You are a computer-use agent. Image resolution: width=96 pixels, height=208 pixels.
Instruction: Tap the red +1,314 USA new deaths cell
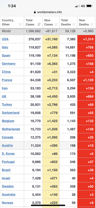86,39
